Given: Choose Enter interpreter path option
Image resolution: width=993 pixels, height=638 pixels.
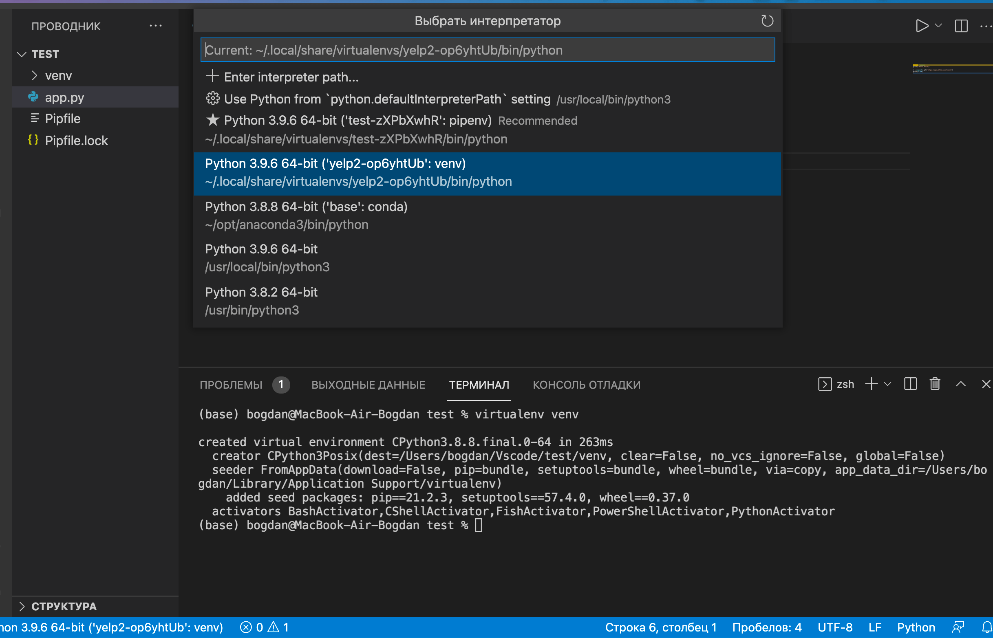Looking at the screenshot, I should tap(291, 77).
